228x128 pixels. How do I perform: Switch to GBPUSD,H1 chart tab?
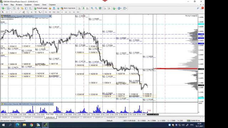click(x=63, y=117)
